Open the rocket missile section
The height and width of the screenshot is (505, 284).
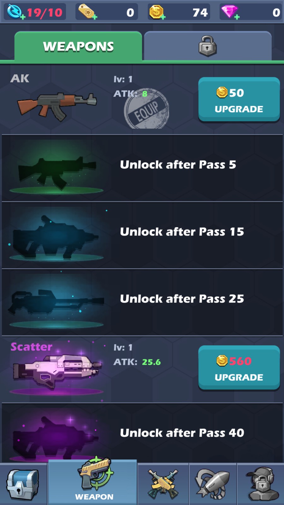(x=213, y=484)
